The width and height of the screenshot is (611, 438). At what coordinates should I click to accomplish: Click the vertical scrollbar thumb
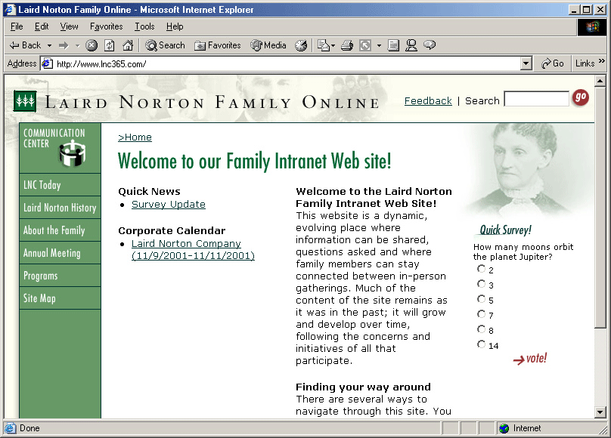click(600, 207)
